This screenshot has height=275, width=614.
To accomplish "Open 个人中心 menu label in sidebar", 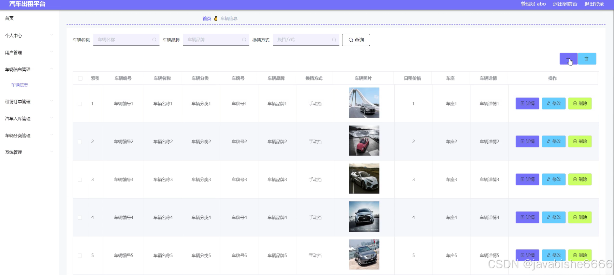I will coord(13,35).
